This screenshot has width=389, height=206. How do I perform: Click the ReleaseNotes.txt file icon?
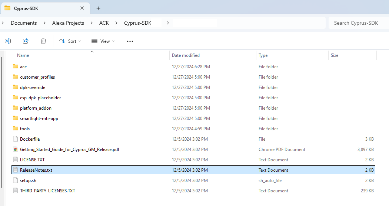click(x=16, y=170)
